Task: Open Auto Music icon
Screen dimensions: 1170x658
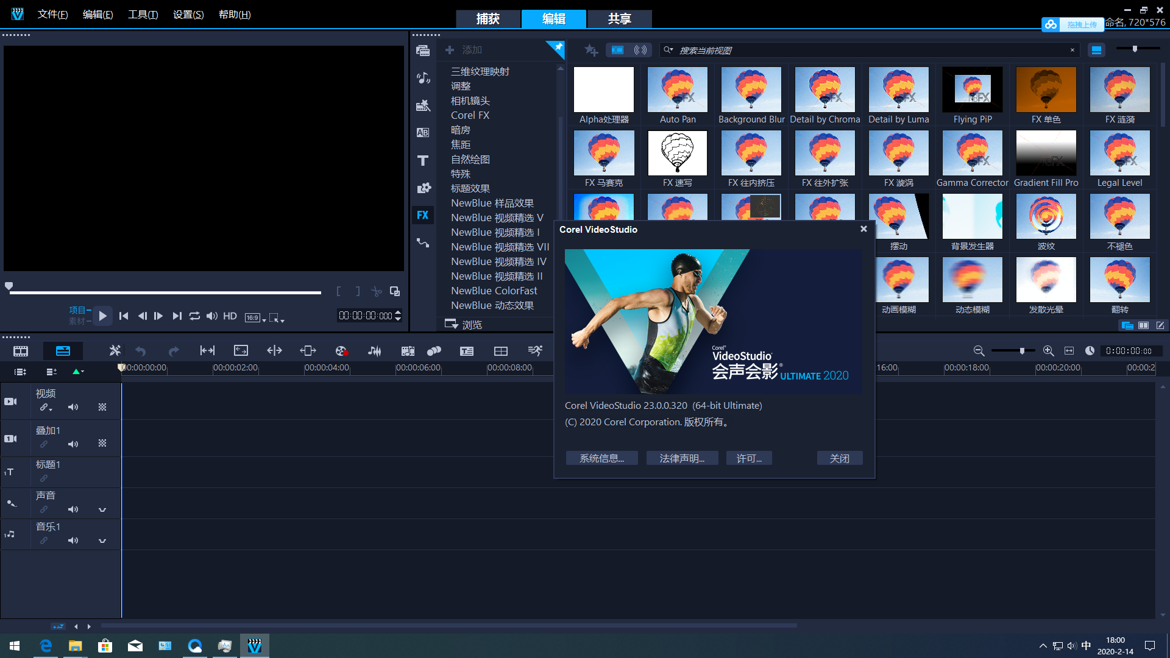Action: coord(408,351)
